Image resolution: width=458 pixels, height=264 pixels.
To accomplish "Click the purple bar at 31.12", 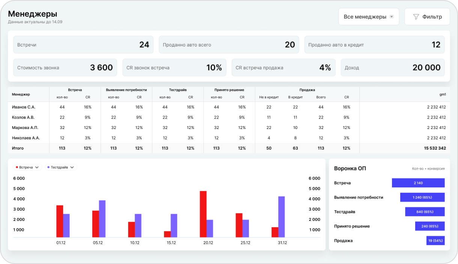I will [282, 217].
